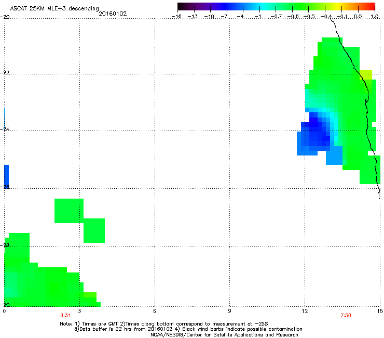Click the date '20160102' below the title
The height and width of the screenshot is (338, 384).
pos(113,14)
